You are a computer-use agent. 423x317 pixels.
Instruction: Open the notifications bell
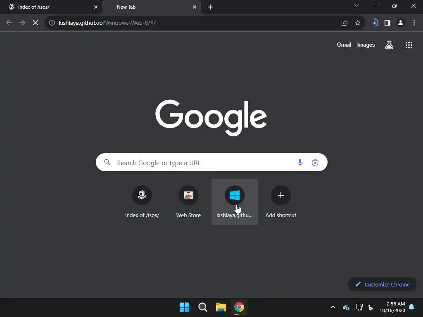tap(412, 307)
